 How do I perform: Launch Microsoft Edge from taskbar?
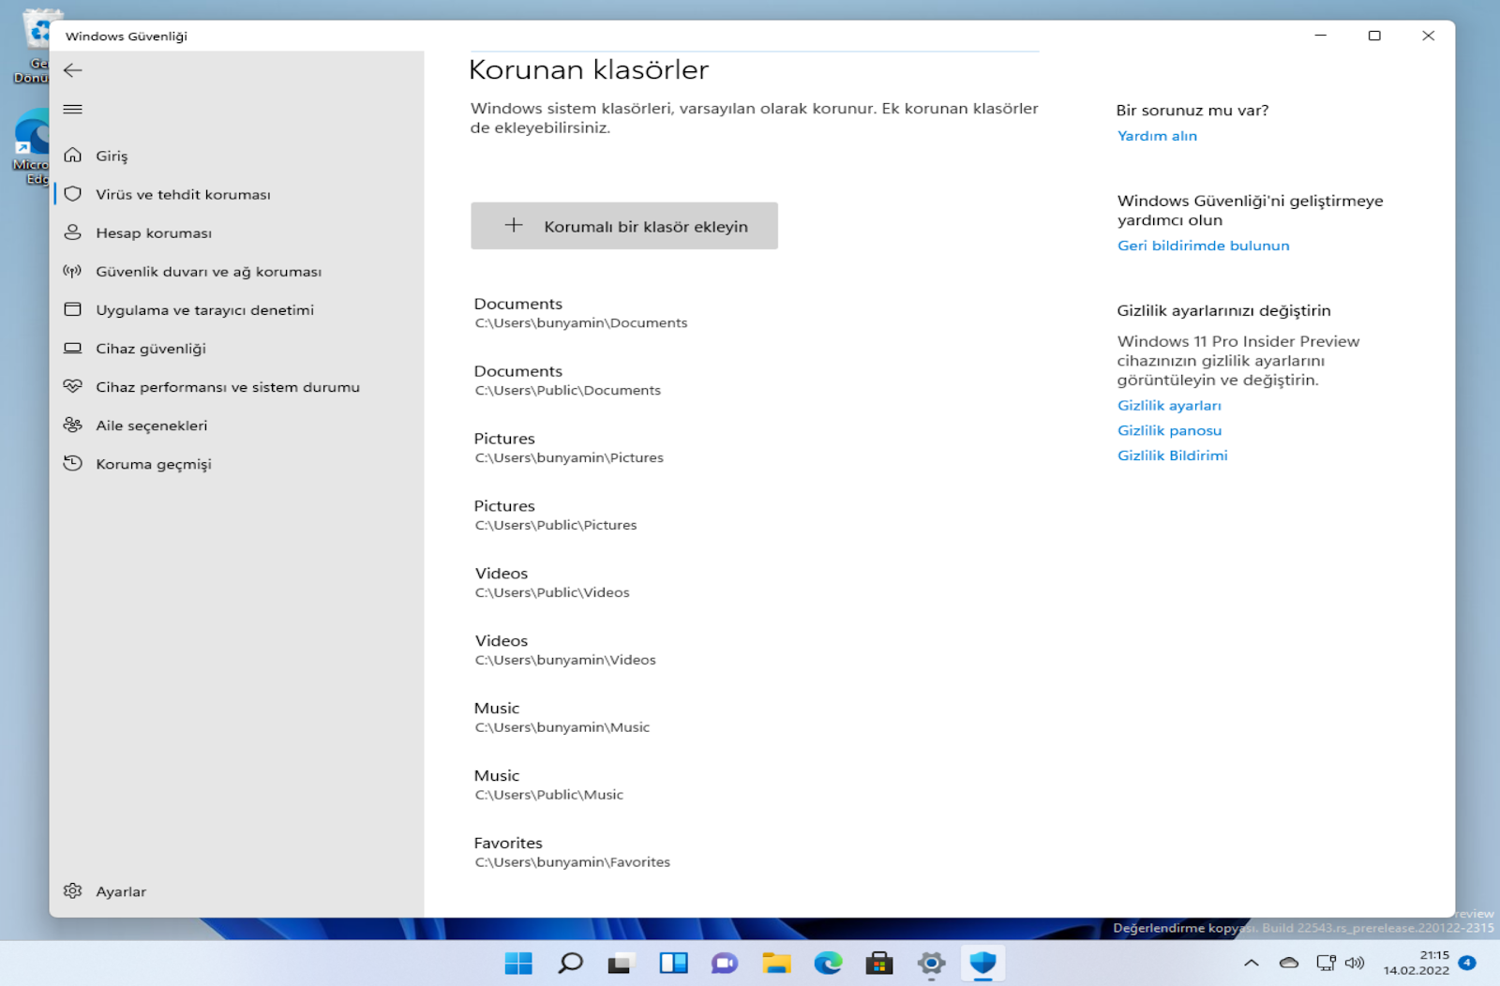828,963
